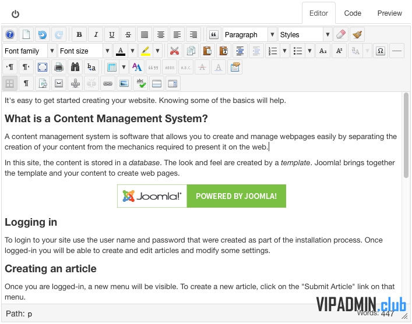412x324 pixels.
Task: Apply Superscript formatting
Action: 339,51
